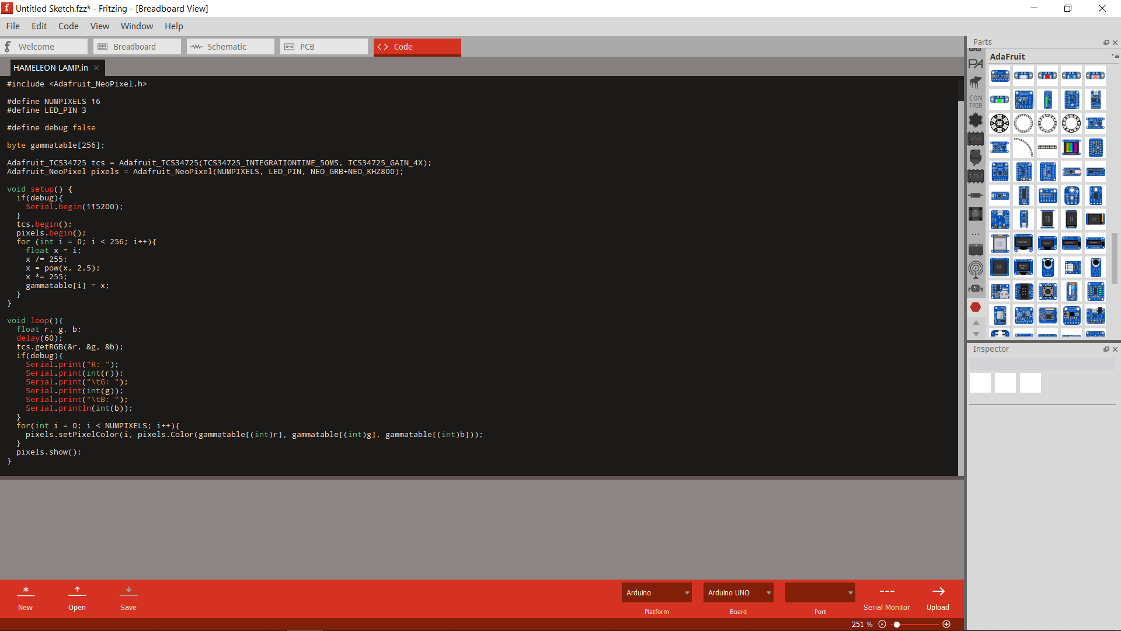1121x631 pixels.
Task: Open the PA parts bin
Action: (x=976, y=64)
